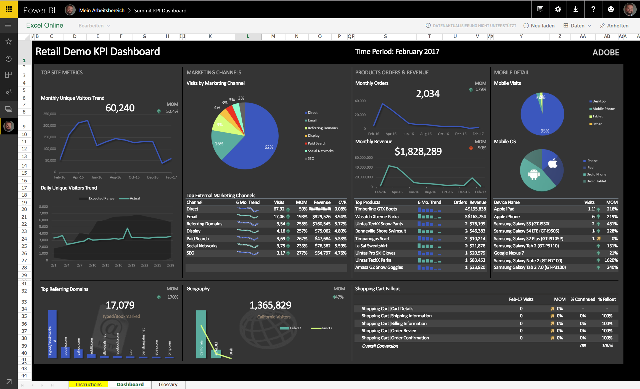Click the notifications bell icon in top bar
Image resolution: width=640 pixels, height=389 pixels.
541,8
